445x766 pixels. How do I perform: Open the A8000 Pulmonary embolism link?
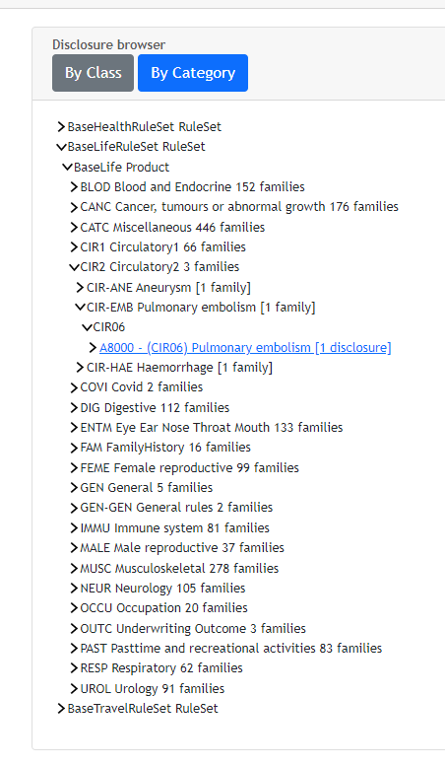[245, 347]
